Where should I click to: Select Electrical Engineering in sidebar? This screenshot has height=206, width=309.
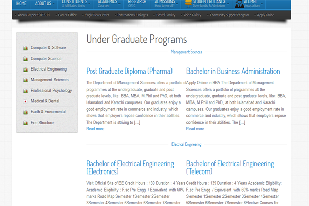[x=49, y=69]
